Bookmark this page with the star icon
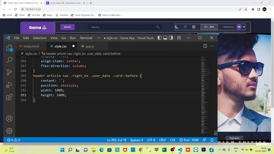 tap(246, 9)
